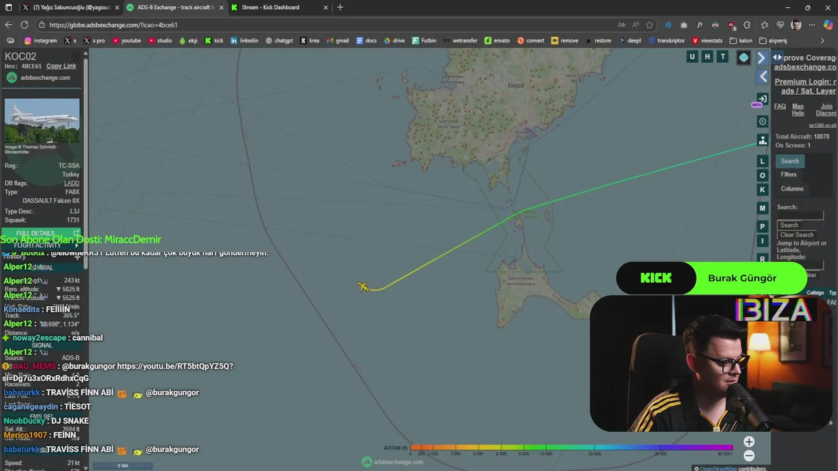This screenshot has width=838, height=471.
Task: Close the KOC02 aircraft info panel
Action: tap(77, 57)
